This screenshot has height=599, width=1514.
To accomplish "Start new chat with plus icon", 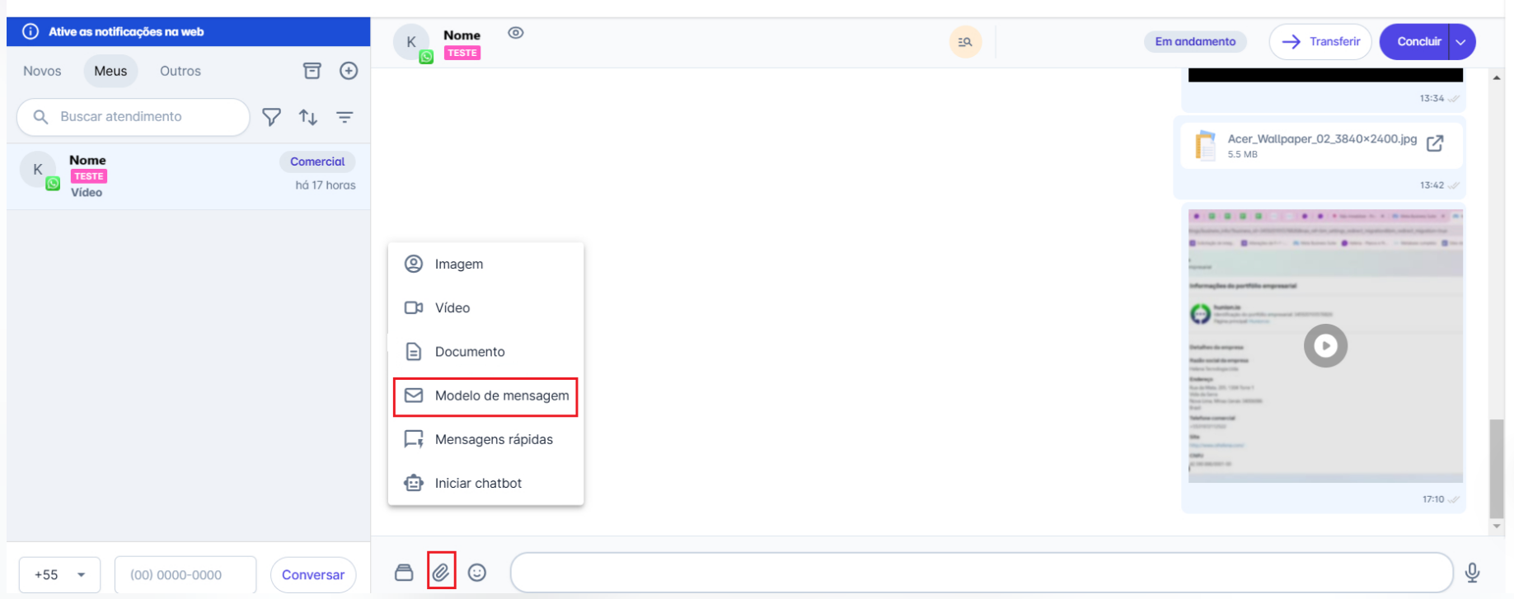I will (x=349, y=71).
